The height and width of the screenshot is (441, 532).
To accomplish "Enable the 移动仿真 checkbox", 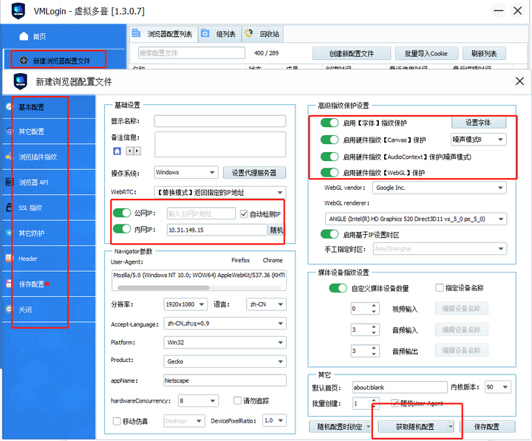I will (117, 421).
